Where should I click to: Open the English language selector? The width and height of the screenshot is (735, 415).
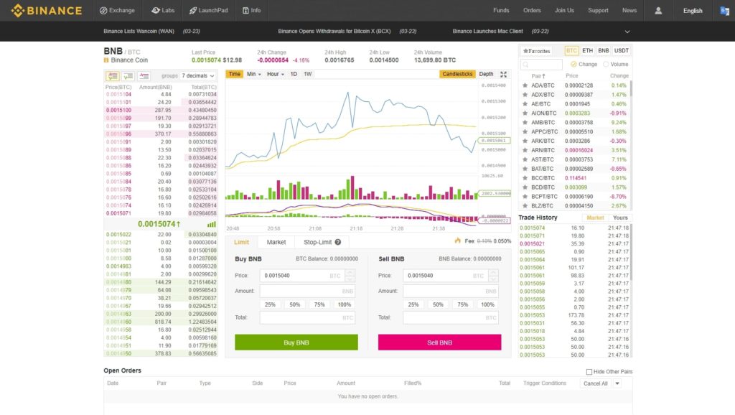point(693,10)
